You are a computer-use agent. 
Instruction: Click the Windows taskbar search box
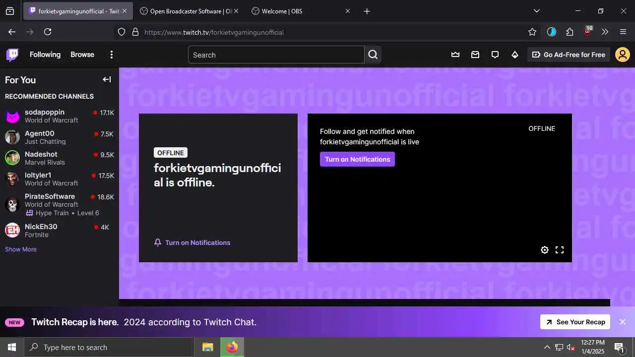click(109, 347)
